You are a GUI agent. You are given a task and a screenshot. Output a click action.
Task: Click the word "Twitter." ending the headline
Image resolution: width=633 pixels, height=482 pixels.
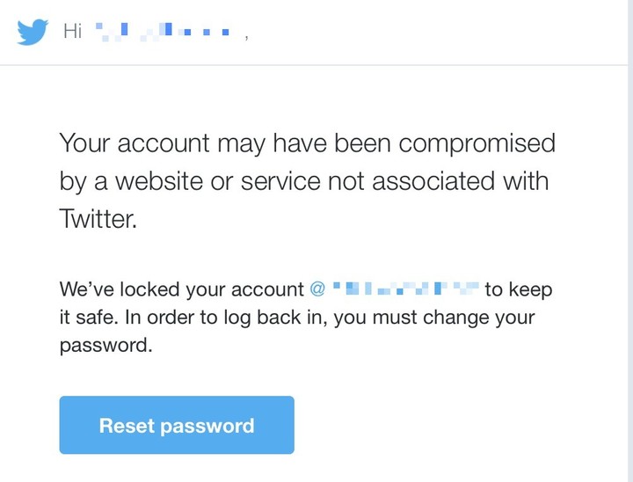pyautogui.click(x=98, y=219)
